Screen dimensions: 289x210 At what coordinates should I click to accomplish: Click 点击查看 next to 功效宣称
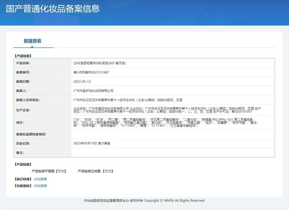40,186
